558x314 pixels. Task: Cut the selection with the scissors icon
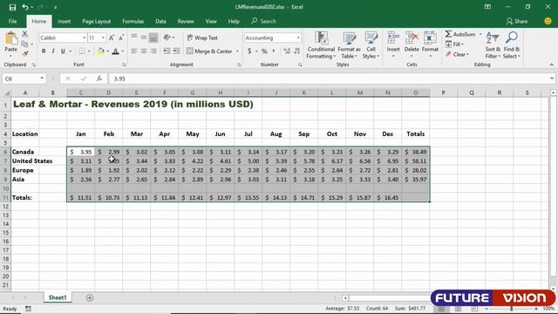tap(24, 34)
